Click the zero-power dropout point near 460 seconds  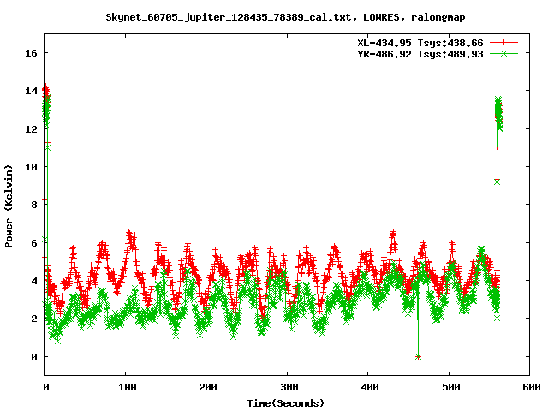point(418,357)
